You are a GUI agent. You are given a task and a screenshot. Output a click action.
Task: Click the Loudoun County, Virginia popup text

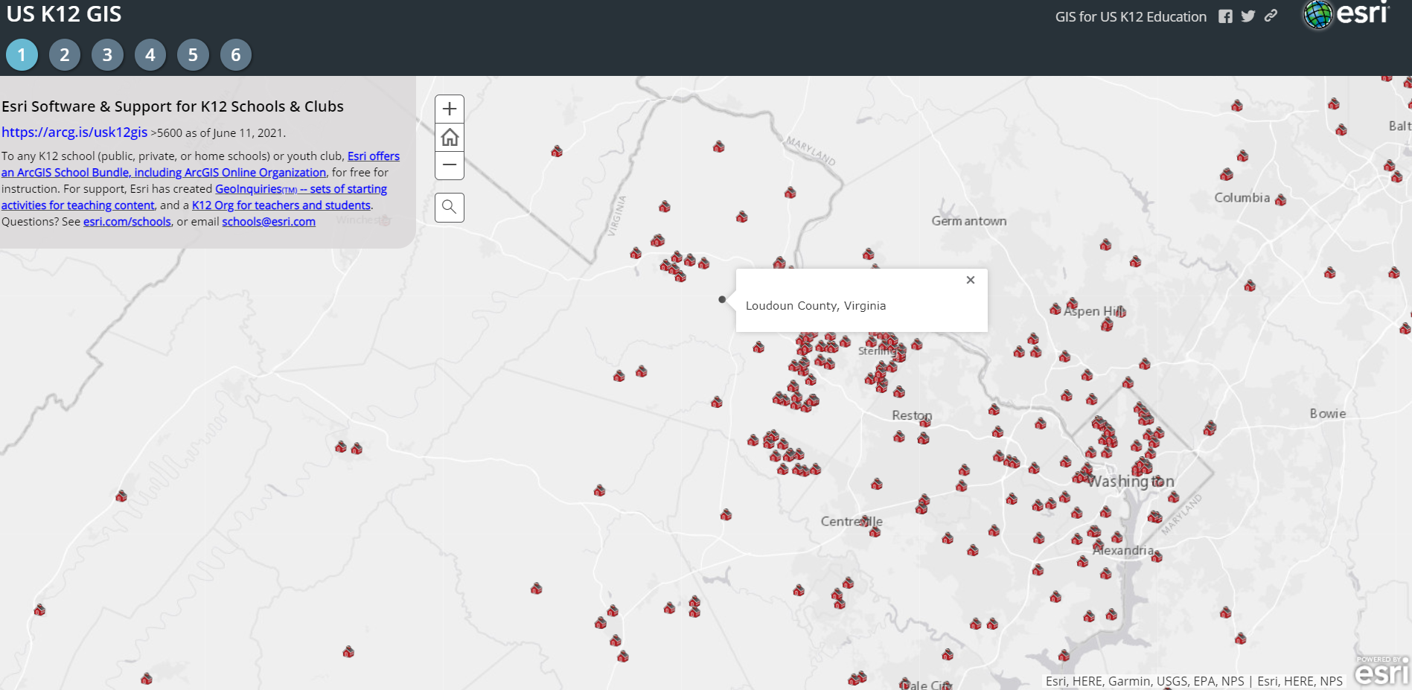point(816,306)
